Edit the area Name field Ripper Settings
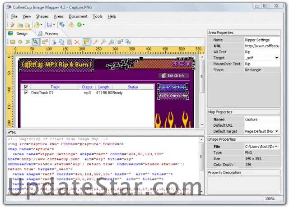 (x=262, y=40)
